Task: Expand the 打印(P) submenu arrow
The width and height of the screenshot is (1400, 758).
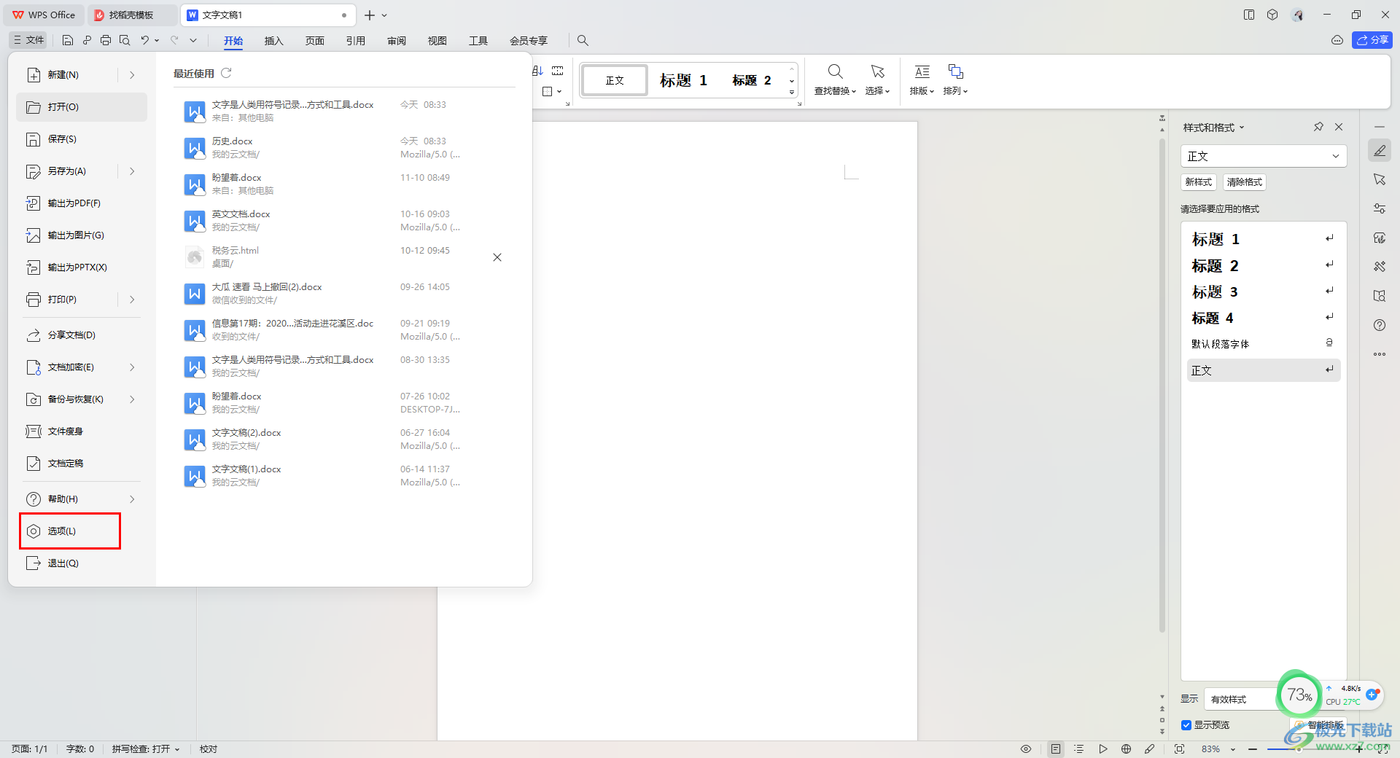Action: pos(132,300)
